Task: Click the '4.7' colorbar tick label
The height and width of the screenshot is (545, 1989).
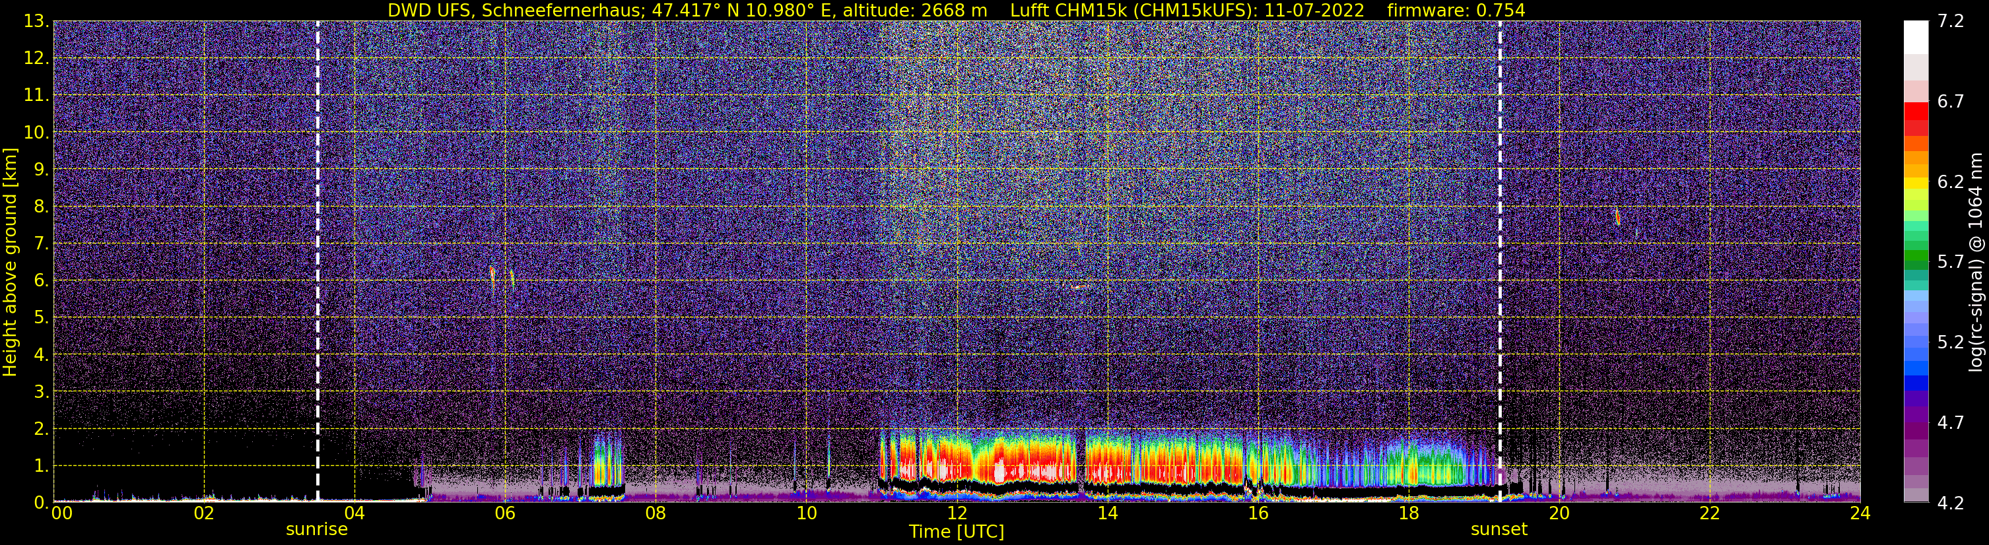Action: (x=1951, y=423)
